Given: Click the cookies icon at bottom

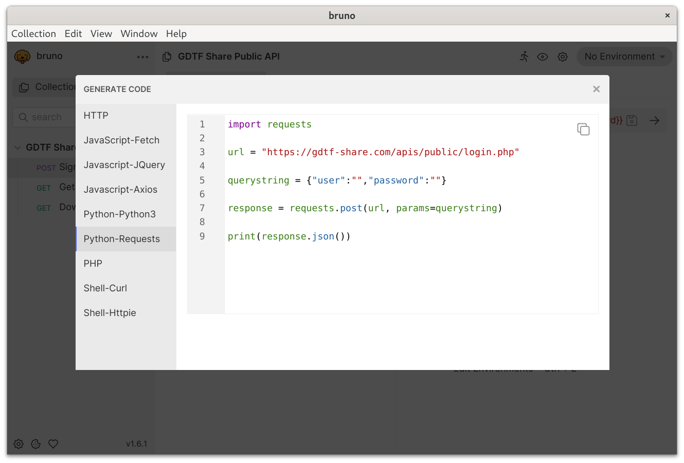Looking at the screenshot, I should pyautogui.click(x=35, y=444).
